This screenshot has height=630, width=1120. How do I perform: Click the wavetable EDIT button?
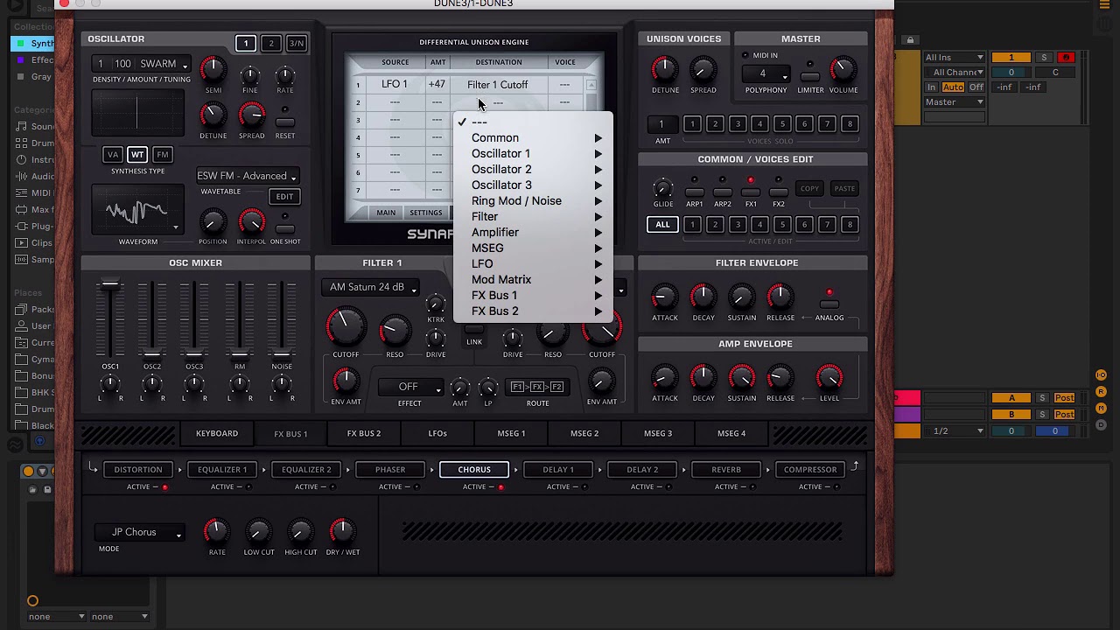point(284,197)
